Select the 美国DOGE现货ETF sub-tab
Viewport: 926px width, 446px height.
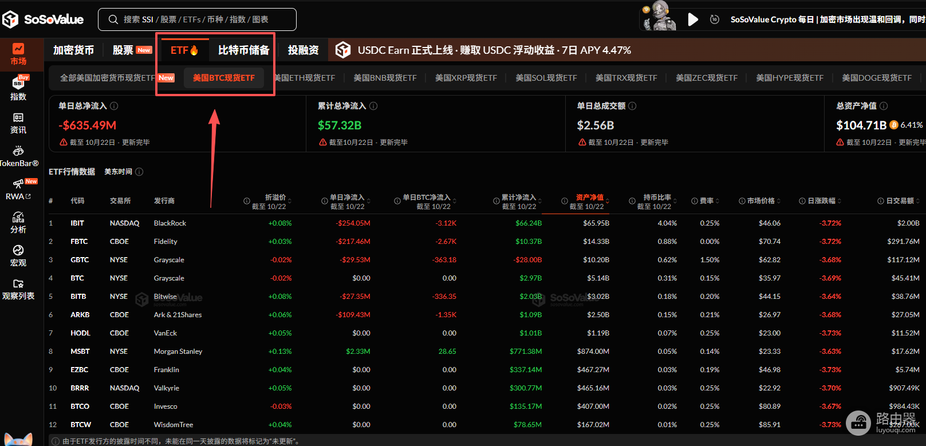[x=877, y=78]
